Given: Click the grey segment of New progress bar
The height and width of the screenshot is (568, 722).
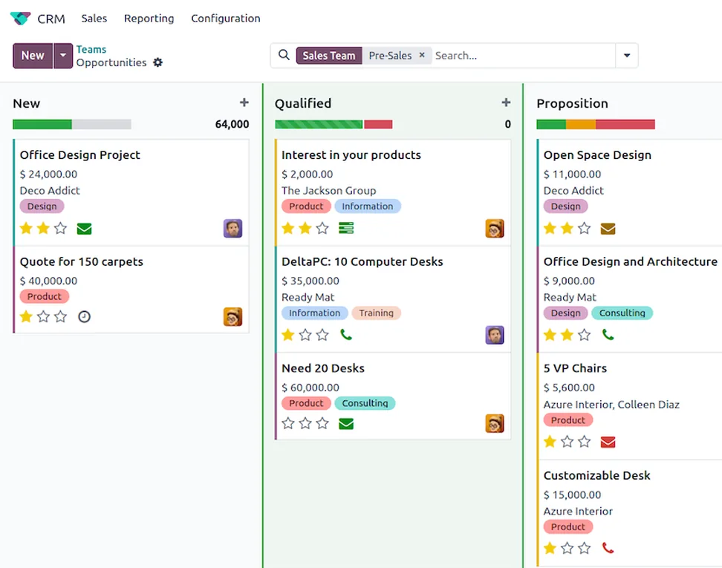Looking at the screenshot, I should pos(101,124).
